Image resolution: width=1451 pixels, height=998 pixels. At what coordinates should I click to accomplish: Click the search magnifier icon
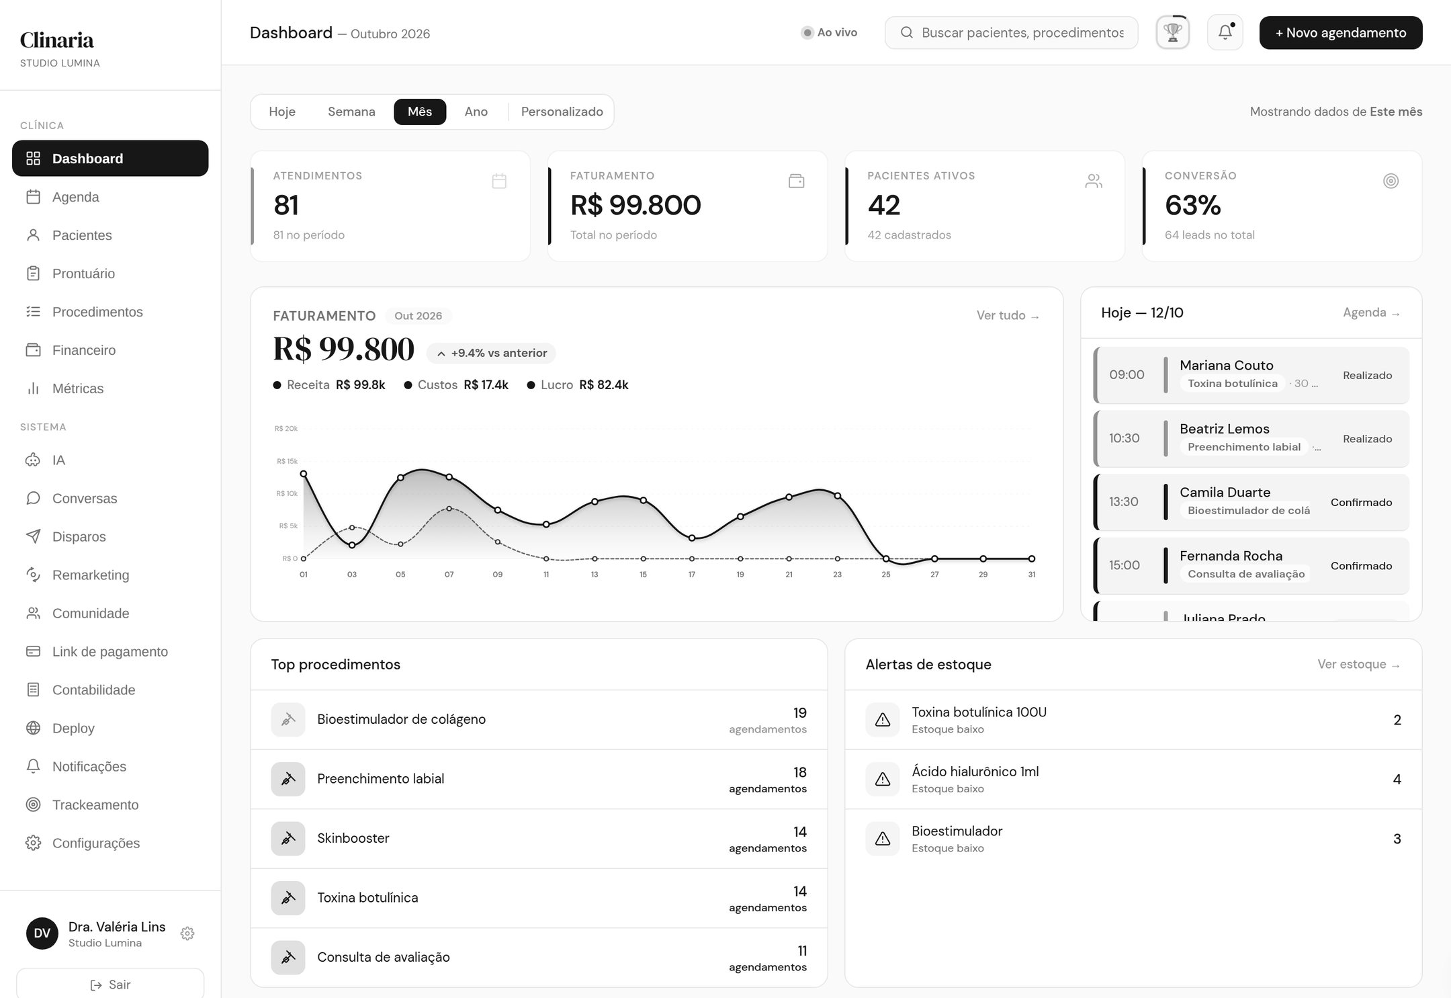pyautogui.click(x=906, y=32)
